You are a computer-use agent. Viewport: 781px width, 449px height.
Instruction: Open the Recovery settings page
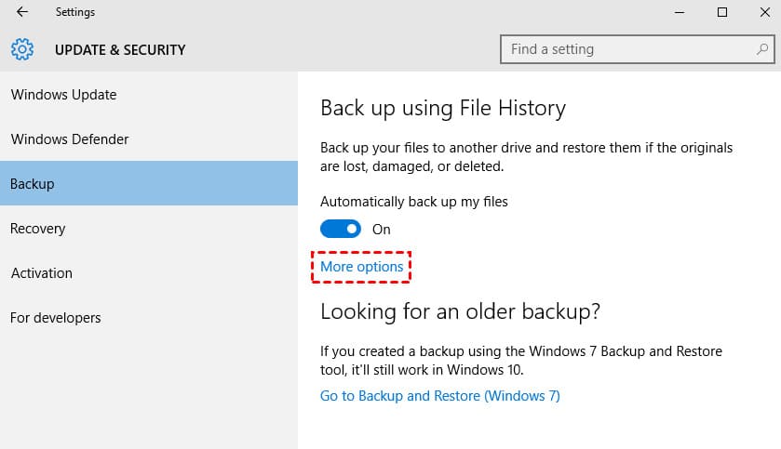pyautogui.click(x=37, y=229)
